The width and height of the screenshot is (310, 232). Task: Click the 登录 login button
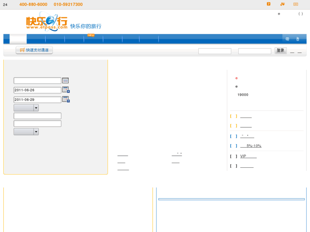point(280,51)
